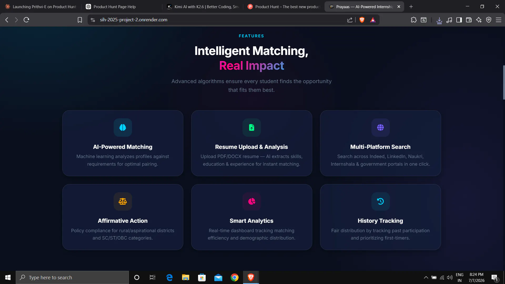Open the downloads icon
This screenshot has height=284, width=505.
pos(439,20)
